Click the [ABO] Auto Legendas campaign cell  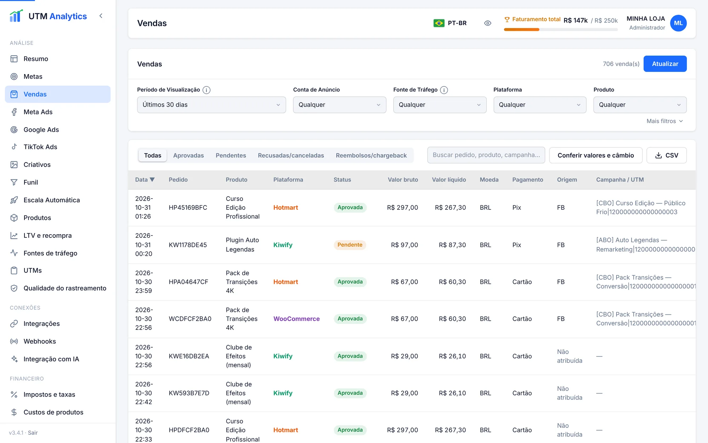[645, 245]
